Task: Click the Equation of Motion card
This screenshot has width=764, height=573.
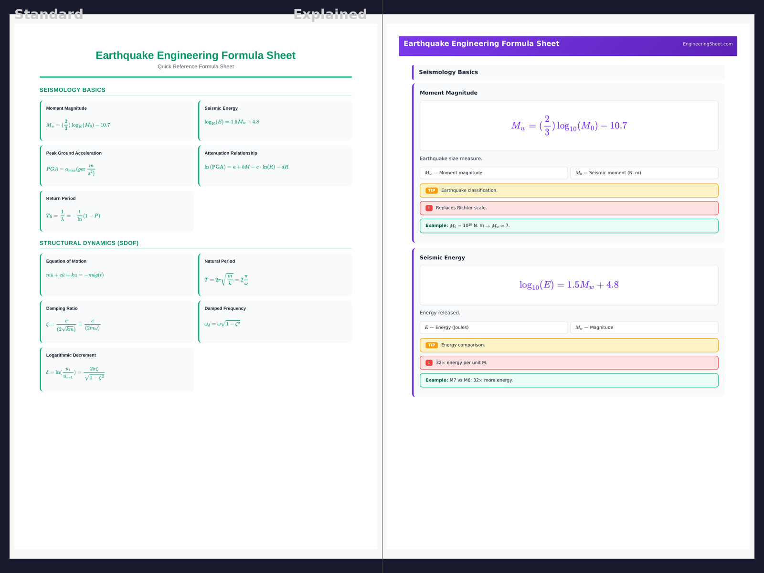Action: click(x=117, y=275)
